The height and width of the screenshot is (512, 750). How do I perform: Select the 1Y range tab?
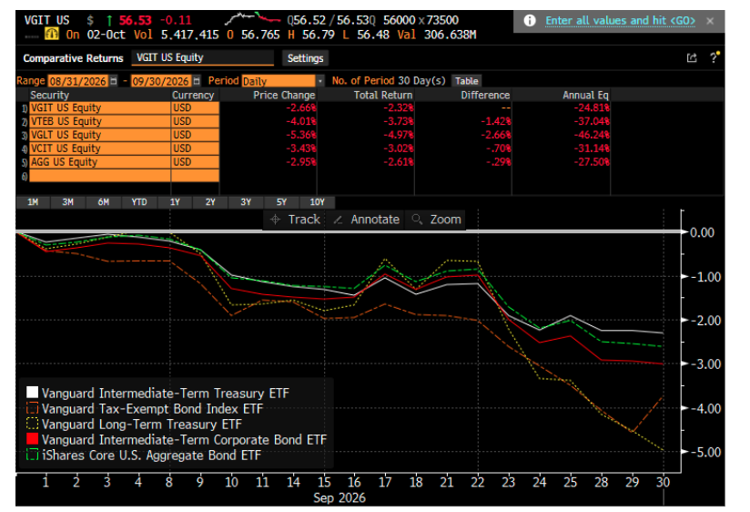coord(175,202)
